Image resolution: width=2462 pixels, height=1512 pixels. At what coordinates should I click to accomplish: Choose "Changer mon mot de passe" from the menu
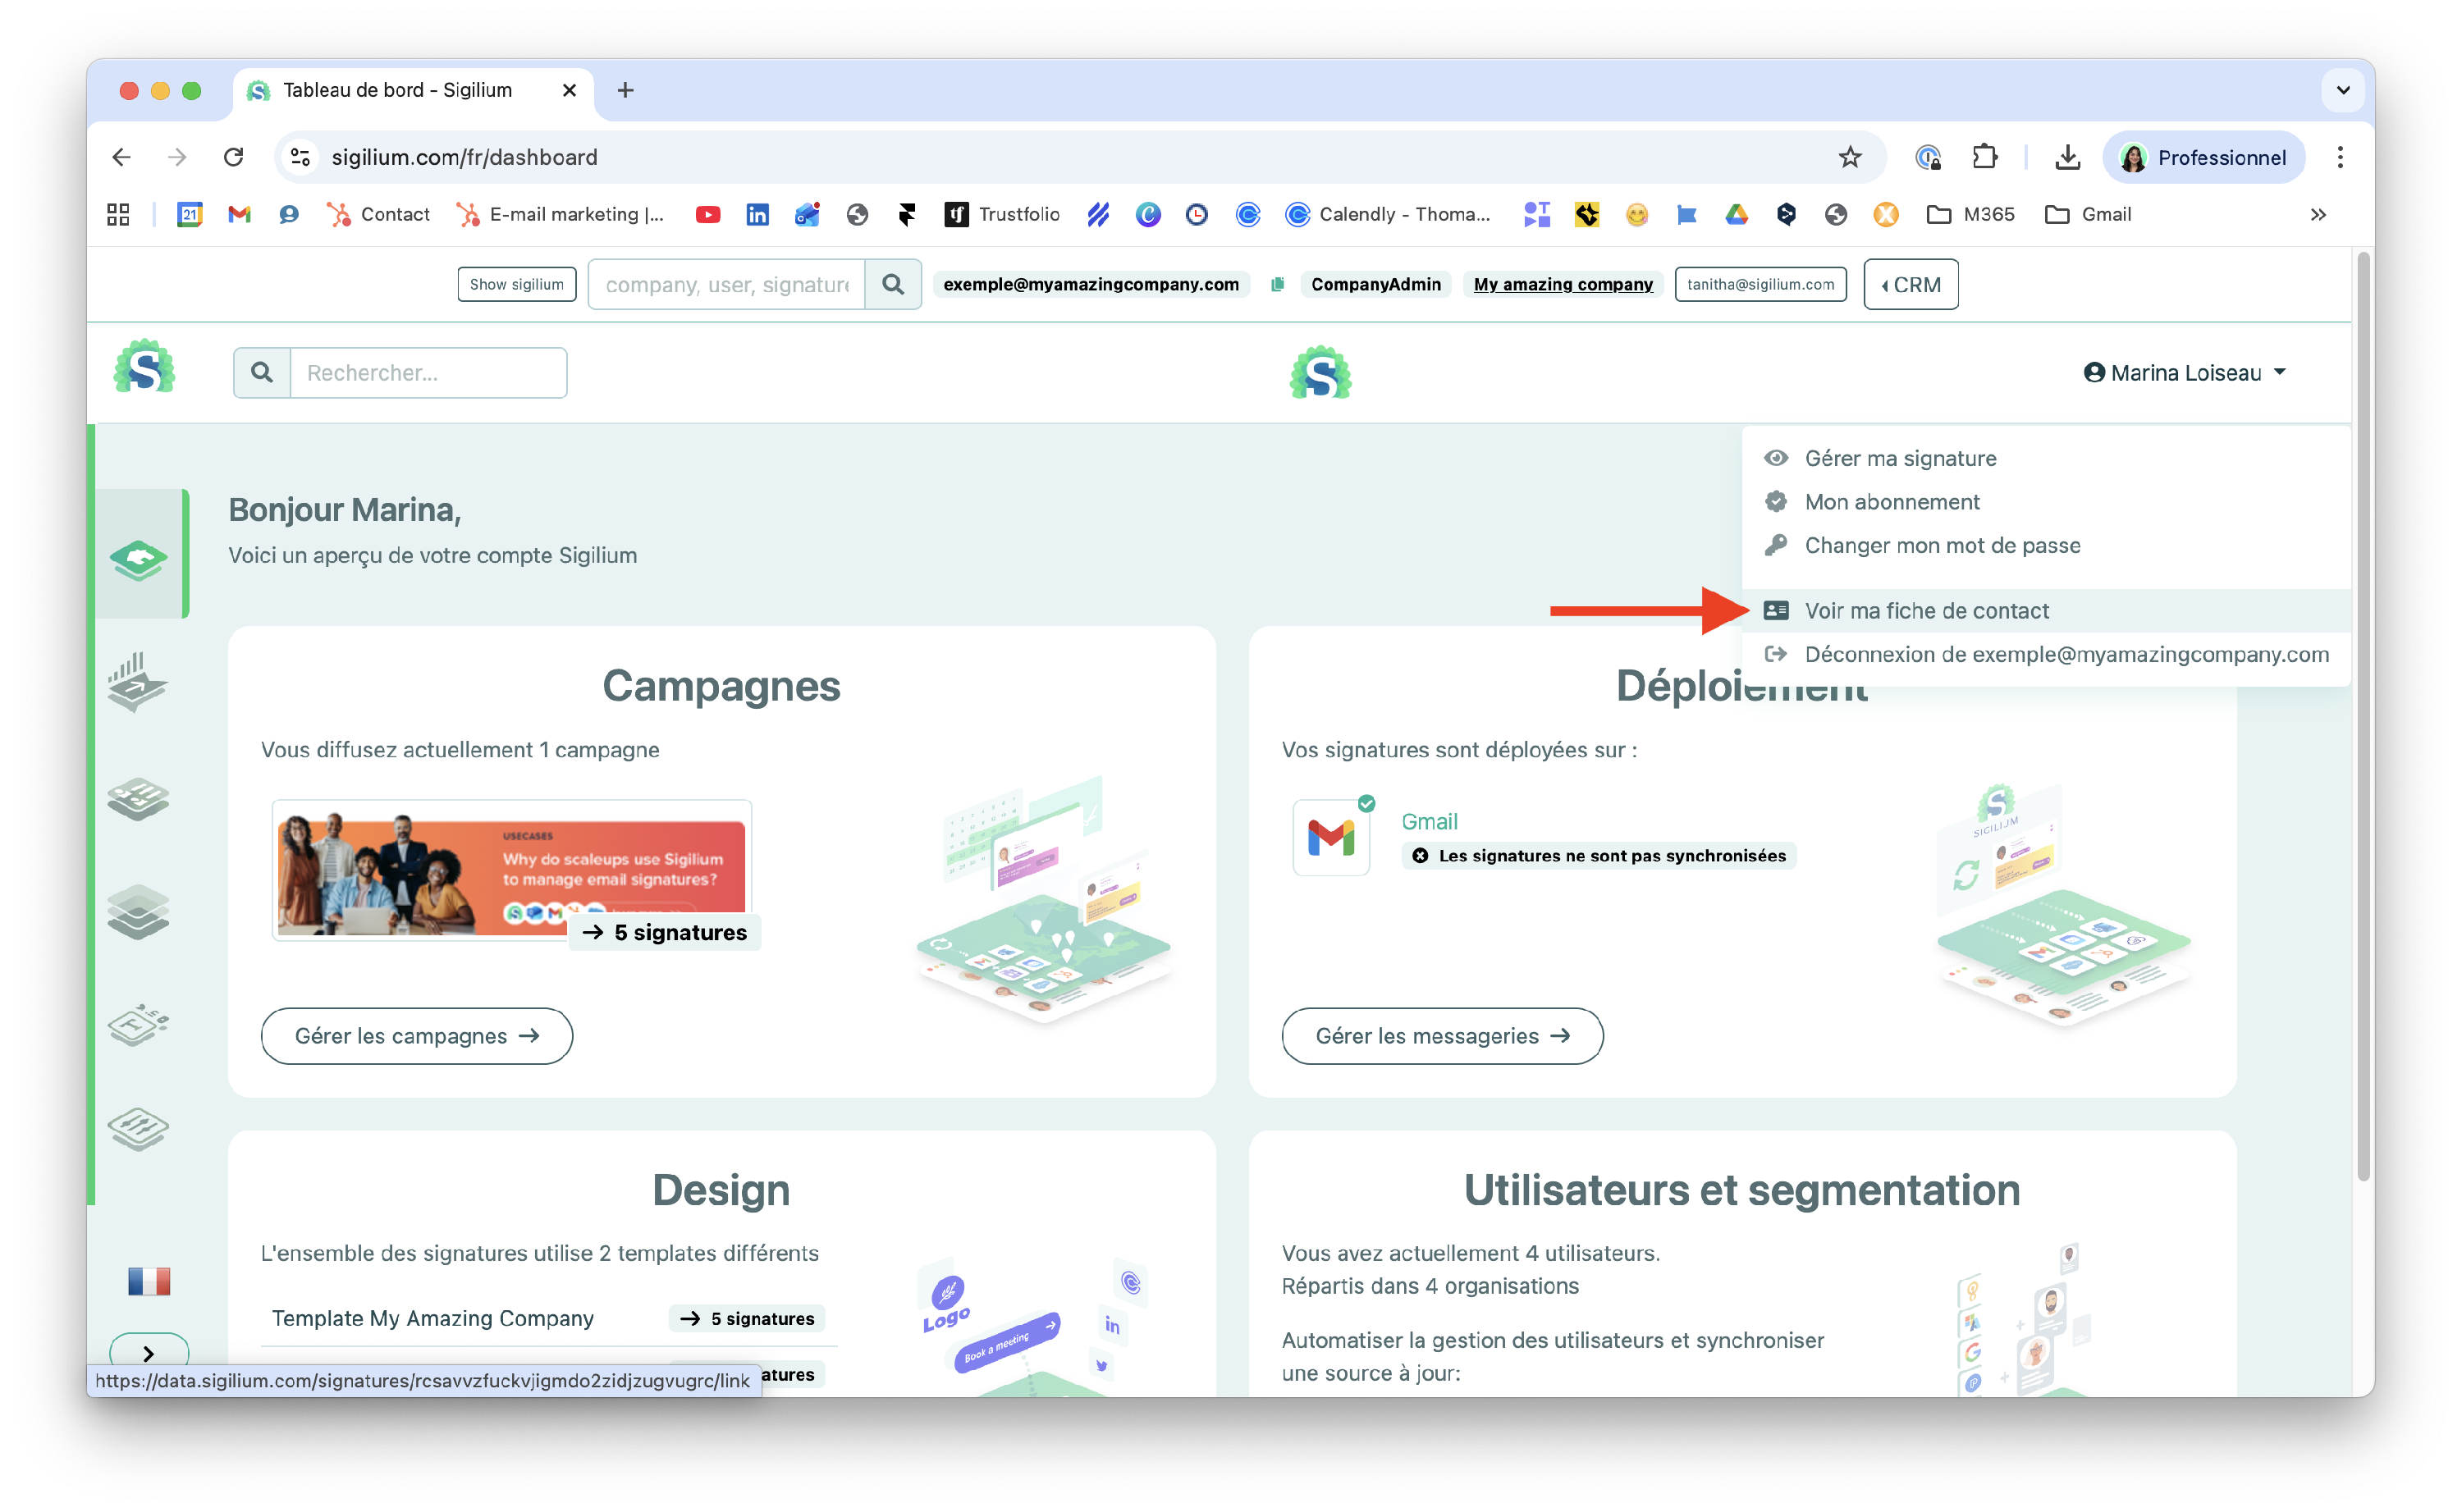[1942, 546]
